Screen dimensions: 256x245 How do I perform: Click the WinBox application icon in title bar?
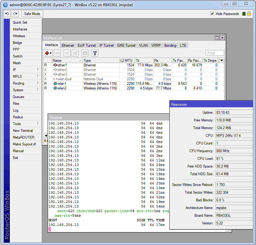tap(6, 5)
